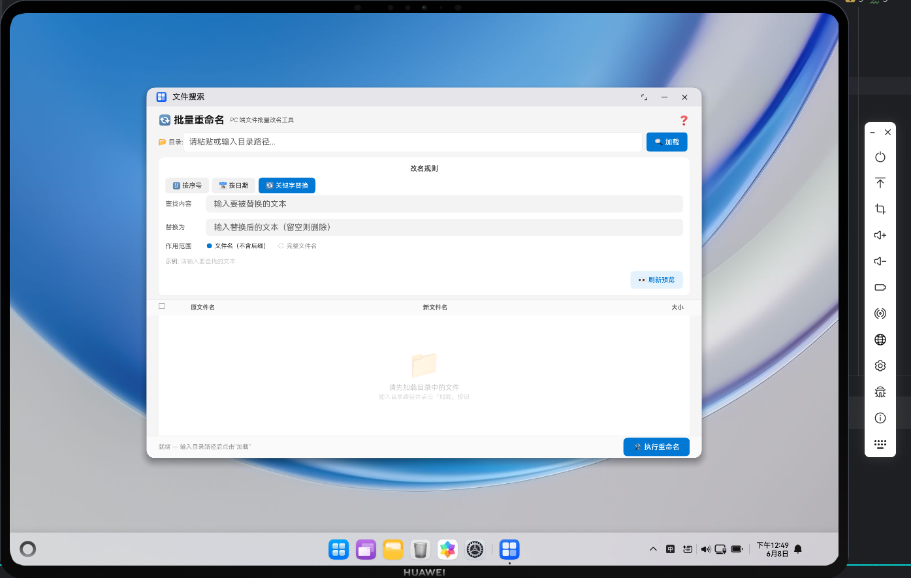
Task: Click the tray volume speaker icon
Action: click(x=705, y=549)
